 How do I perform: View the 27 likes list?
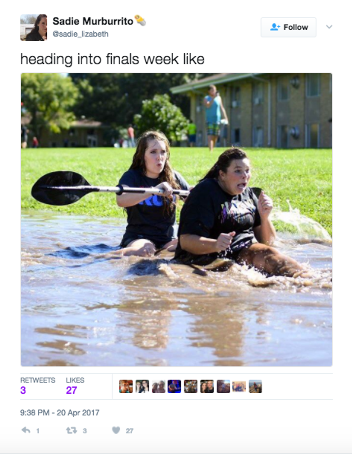pos(75,386)
